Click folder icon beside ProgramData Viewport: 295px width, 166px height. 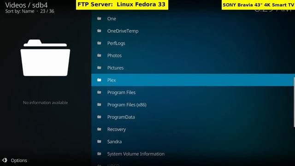(x=99, y=117)
